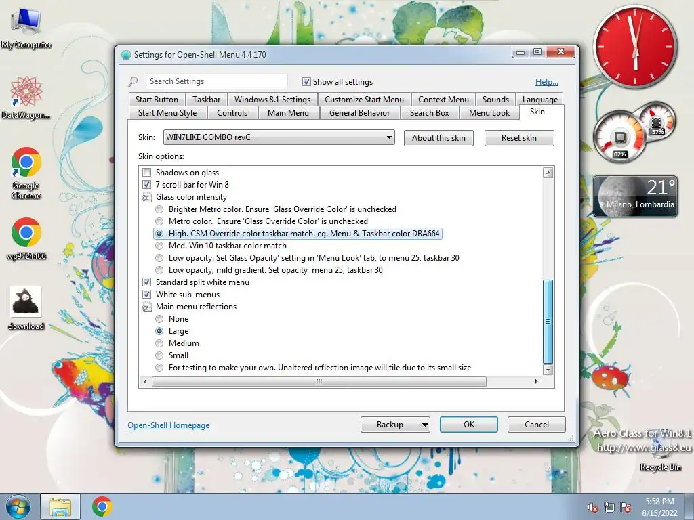The width and height of the screenshot is (694, 520).
Task: Select Low opacity mild gradient option
Action: click(159, 270)
